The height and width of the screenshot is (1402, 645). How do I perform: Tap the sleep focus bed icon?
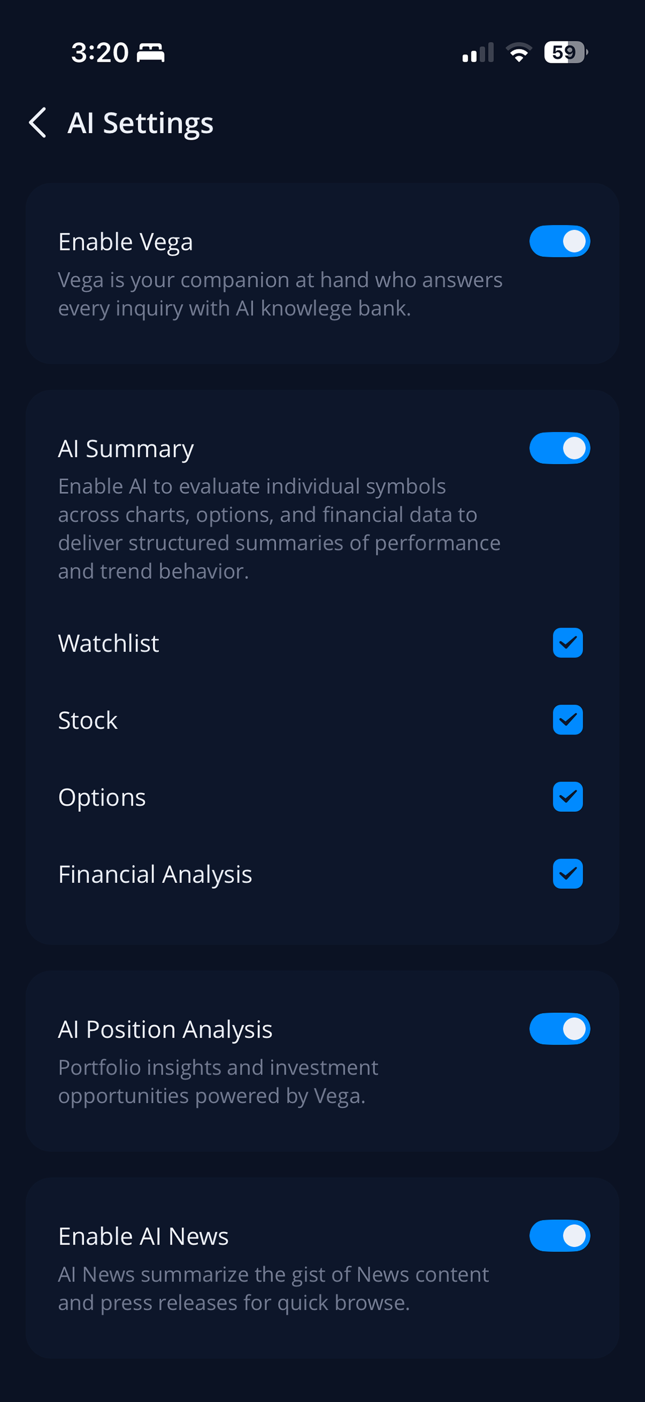[x=150, y=53]
